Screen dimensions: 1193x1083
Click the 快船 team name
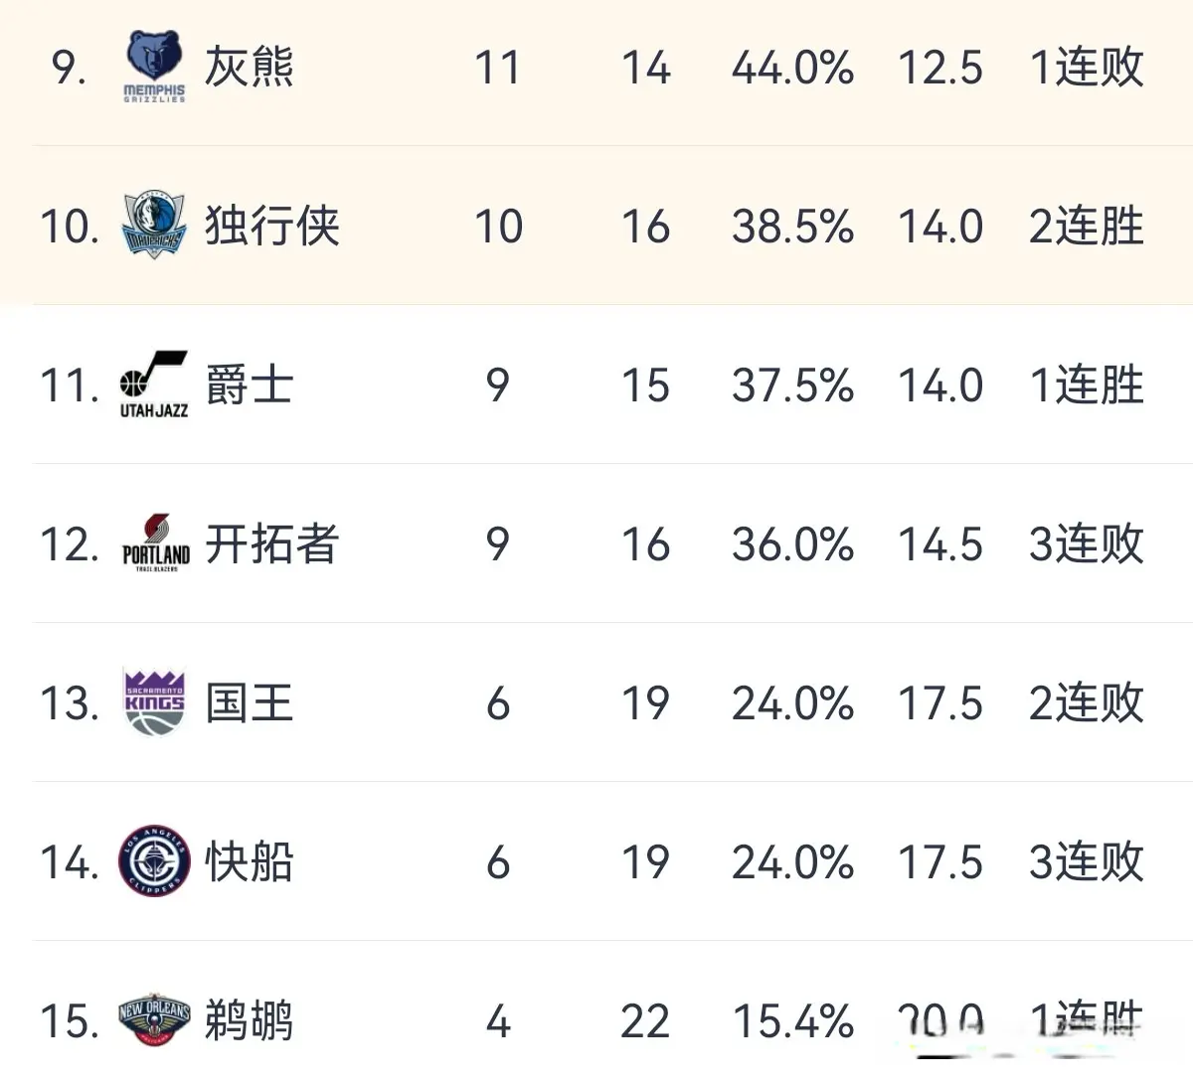tap(250, 861)
